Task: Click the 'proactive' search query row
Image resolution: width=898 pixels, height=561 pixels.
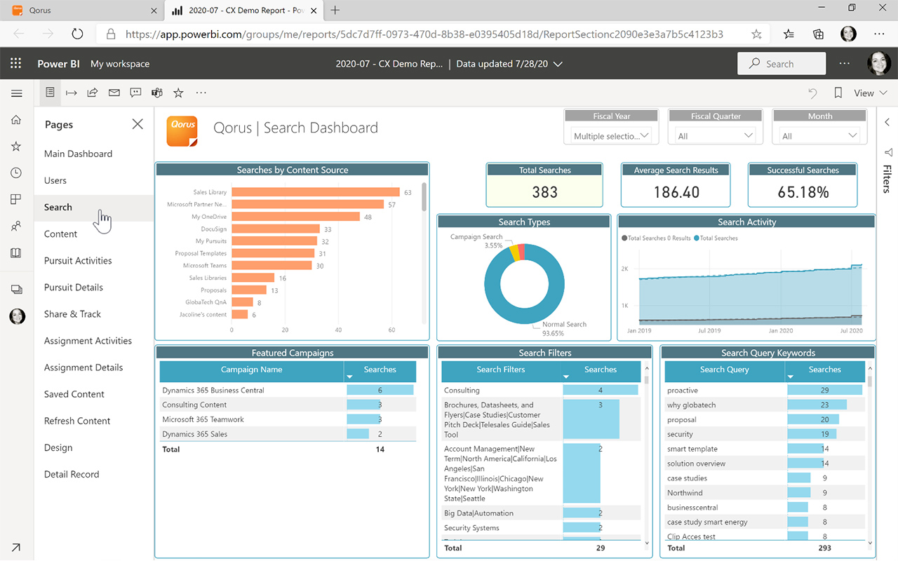Action: [x=765, y=390]
